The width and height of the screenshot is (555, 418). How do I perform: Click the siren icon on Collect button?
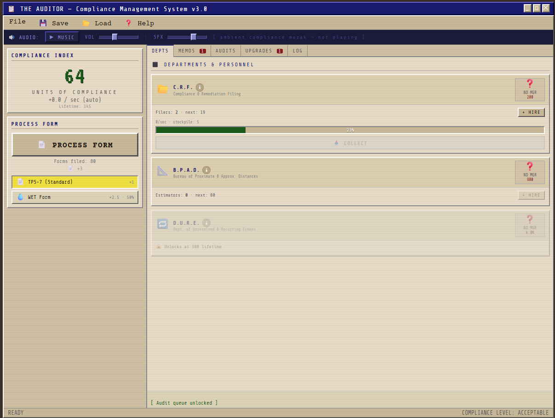coord(336,143)
